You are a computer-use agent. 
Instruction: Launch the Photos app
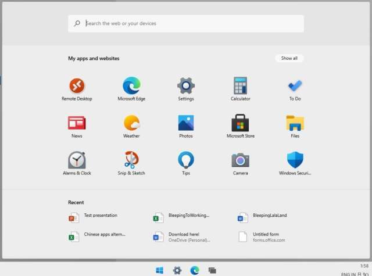pos(186,127)
